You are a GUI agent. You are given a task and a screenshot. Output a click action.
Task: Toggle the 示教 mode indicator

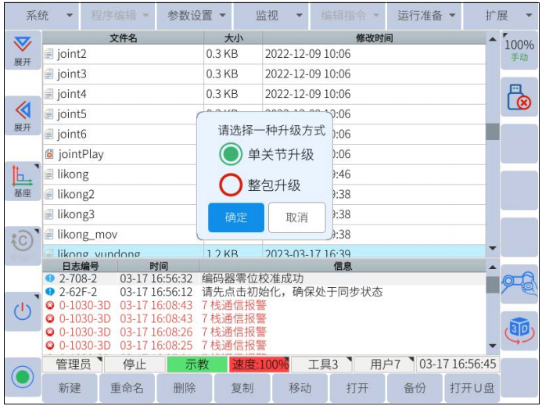(x=196, y=365)
